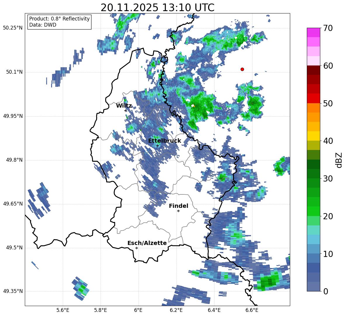Click the 6°E longitude label
Image resolution: width=346 pixels, height=316 pixels.
138,310
